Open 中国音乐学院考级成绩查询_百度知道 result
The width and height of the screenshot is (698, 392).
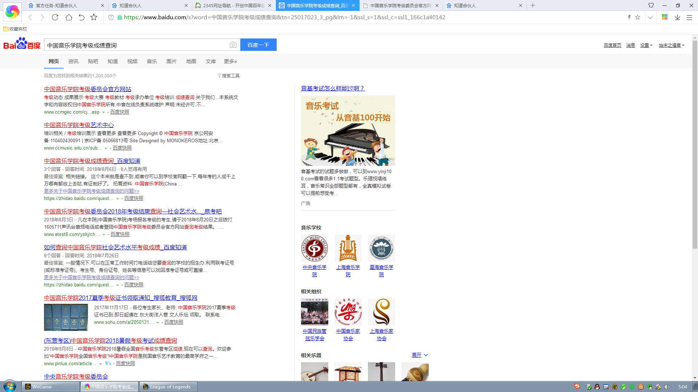coord(92,161)
